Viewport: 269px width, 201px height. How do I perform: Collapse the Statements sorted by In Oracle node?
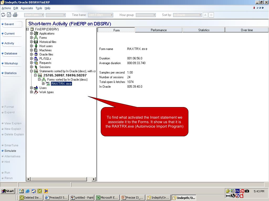32,71
